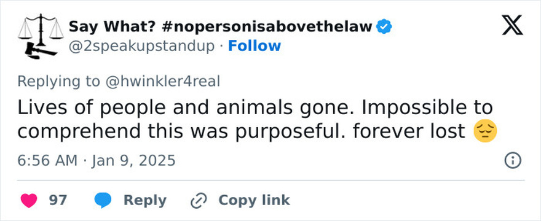The height and width of the screenshot is (221, 541).
Task: Click the chain link icon
Action: (199, 201)
